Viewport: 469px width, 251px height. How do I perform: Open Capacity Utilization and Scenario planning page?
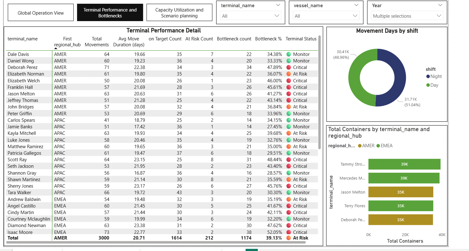coord(179,13)
